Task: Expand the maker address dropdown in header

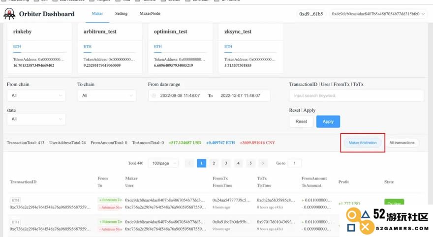Action: (x=378, y=14)
